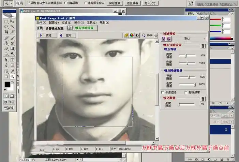Enable the 超低频率 checkbox
The height and width of the screenshot is (162, 239).
point(186,92)
